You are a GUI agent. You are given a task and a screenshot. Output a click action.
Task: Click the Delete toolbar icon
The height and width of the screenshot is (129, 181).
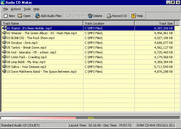(x=90, y=16)
